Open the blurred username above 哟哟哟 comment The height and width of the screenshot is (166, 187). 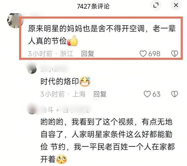click(65, 109)
